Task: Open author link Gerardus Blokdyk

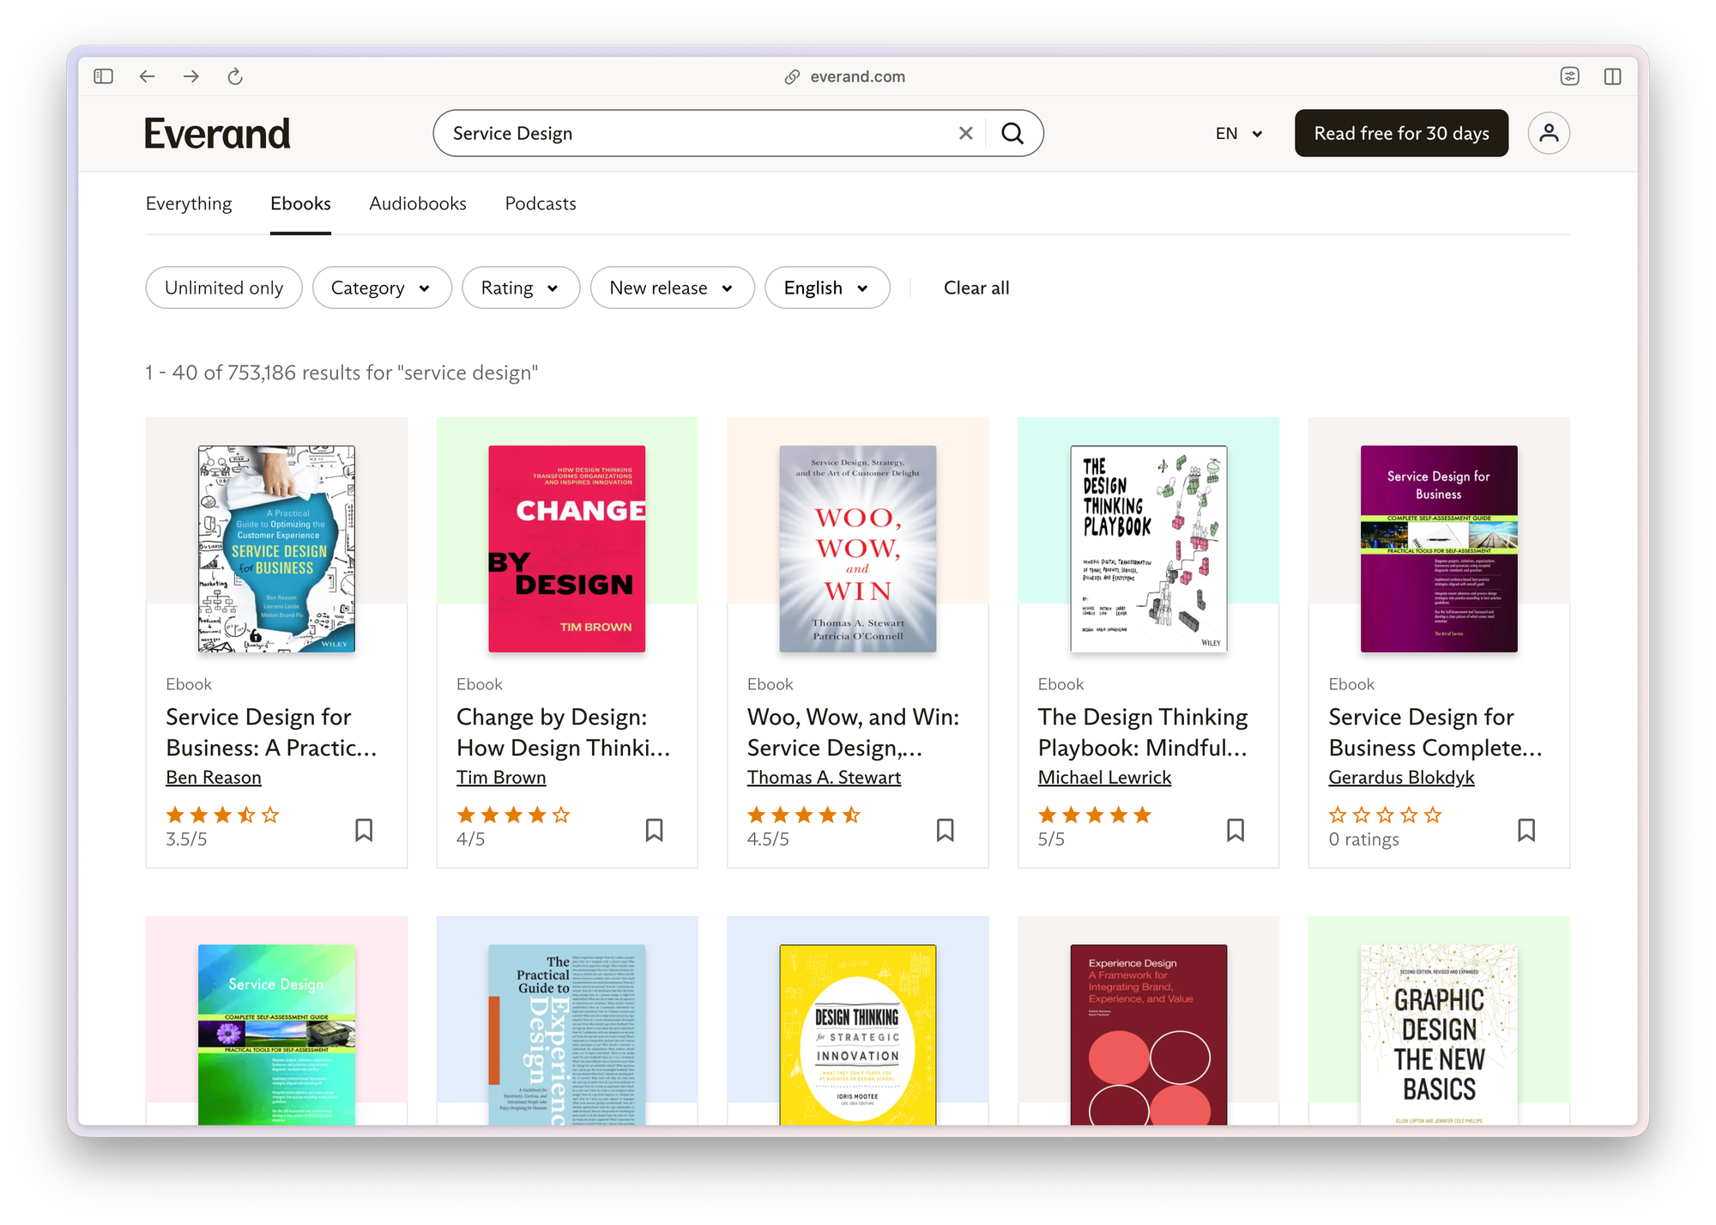Action: point(1401,777)
